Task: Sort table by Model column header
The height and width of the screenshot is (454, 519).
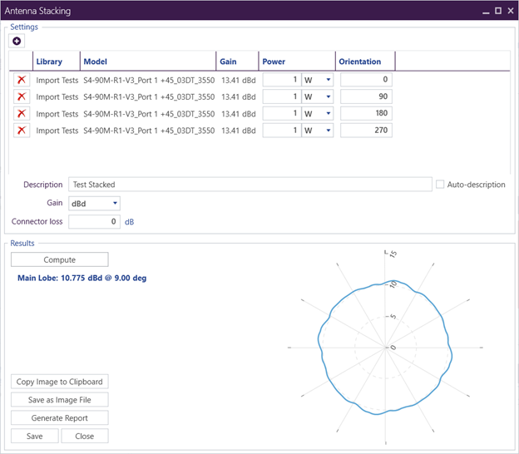Action: coord(148,62)
